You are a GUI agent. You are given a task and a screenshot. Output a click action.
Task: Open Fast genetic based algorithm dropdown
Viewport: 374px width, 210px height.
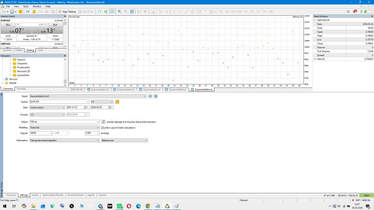(98, 140)
